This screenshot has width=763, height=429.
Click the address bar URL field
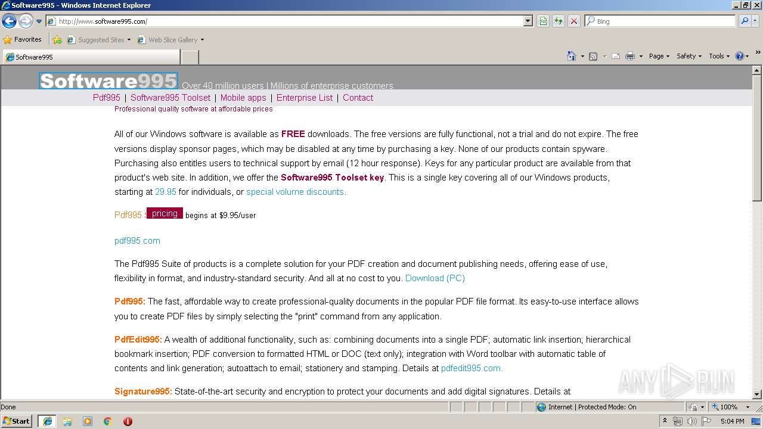point(285,21)
